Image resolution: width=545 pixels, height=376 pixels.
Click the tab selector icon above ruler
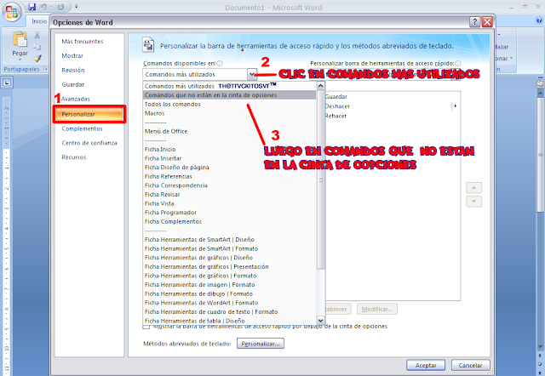click(7, 83)
